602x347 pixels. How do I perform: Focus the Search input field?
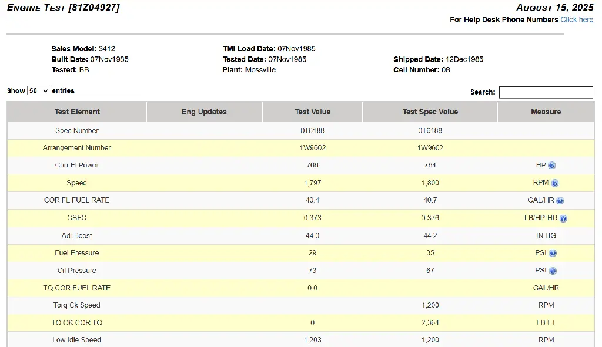(x=546, y=92)
